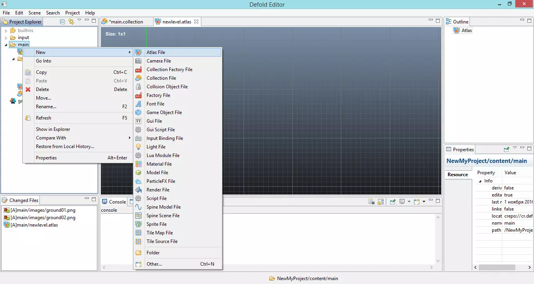The image size is (534, 284).
Task: Close the newlevel.atlas editor tab
Action: point(196,21)
